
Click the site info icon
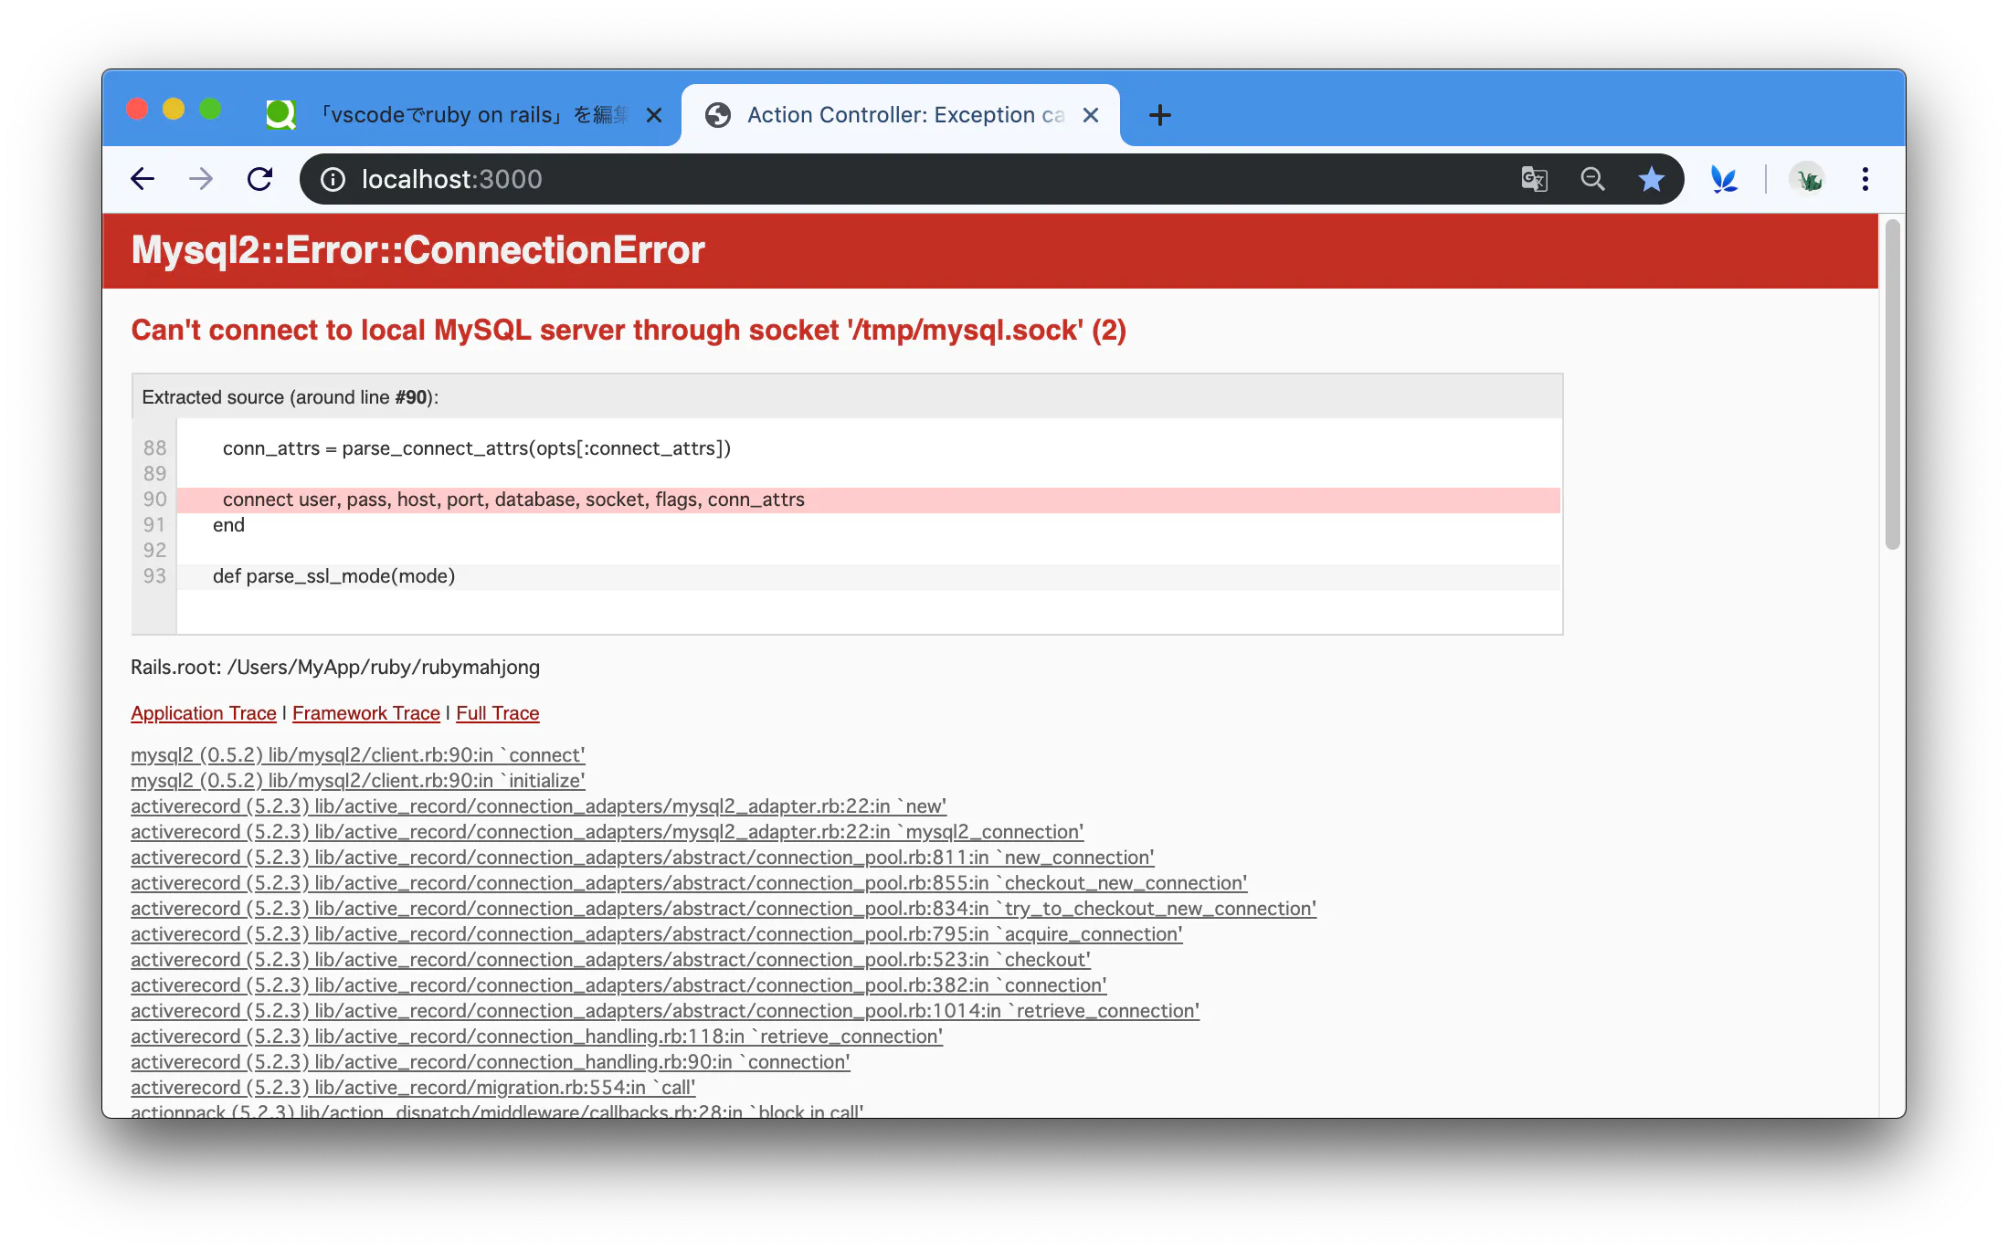[333, 179]
